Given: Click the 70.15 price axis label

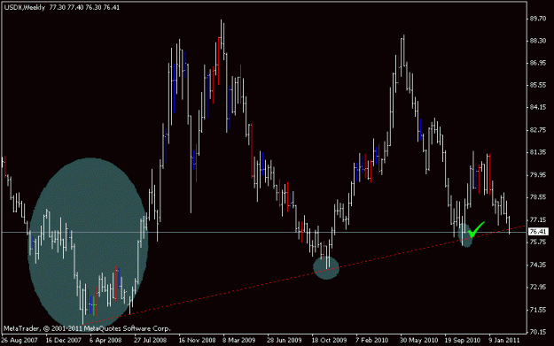Looking at the screenshot, I should coord(538,332).
